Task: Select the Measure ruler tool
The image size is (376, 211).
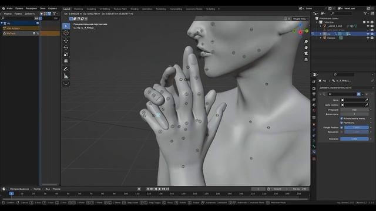Action: tap(66, 76)
